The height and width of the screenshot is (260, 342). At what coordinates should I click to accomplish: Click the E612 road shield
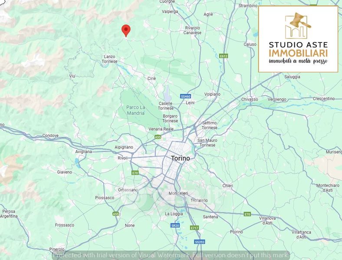(x=224, y=56)
